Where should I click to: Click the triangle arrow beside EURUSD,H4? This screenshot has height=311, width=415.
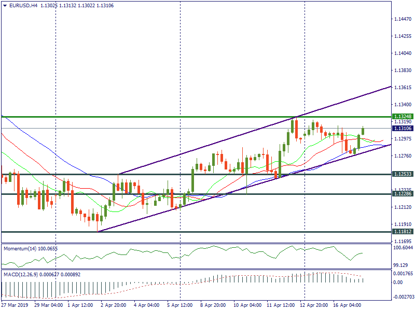click(5, 5)
